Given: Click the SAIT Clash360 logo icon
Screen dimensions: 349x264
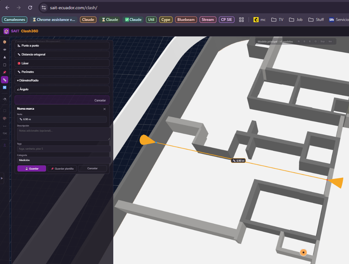Looking at the screenshot, I should coord(6,31).
